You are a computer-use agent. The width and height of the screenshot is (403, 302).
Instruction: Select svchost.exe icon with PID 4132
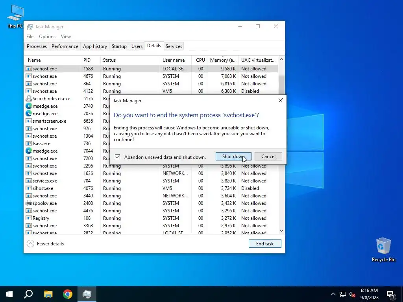[x=28, y=91]
